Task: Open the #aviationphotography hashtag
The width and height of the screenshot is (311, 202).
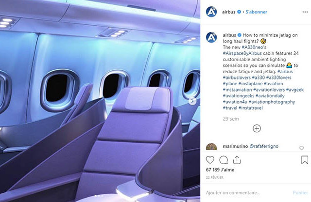Action: [272, 102]
